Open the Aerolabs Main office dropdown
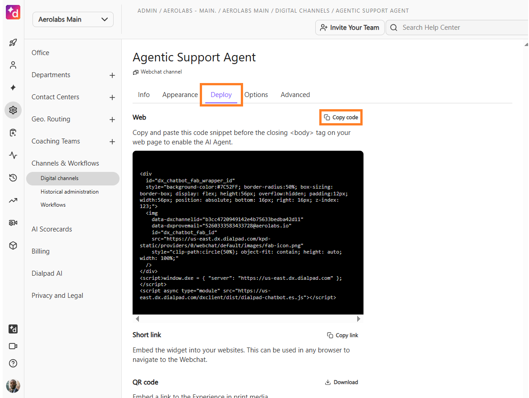This screenshot has width=529, height=398. click(x=73, y=19)
